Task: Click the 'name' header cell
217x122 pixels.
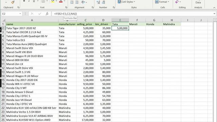Action: tap(32, 24)
